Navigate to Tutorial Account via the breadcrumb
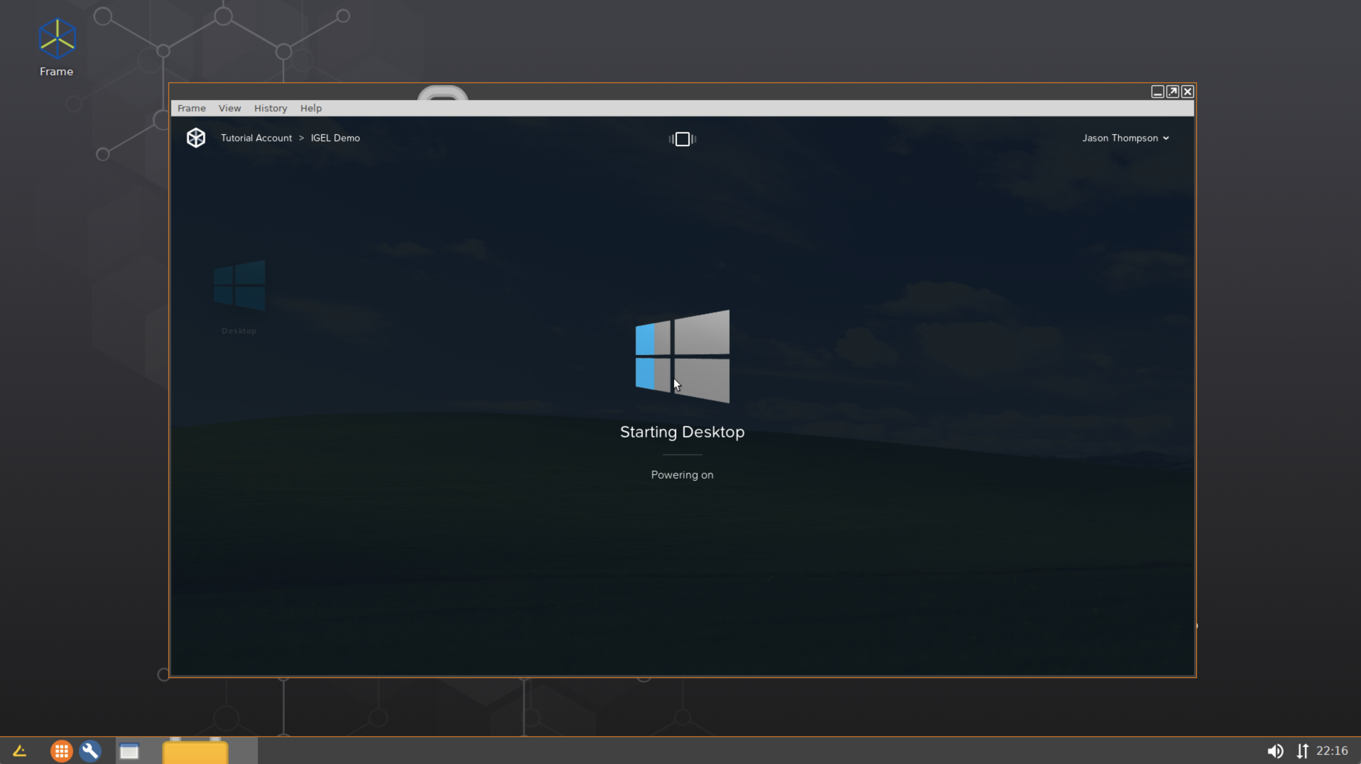Image resolution: width=1361 pixels, height=764 pixels. (x=256, y=138)
